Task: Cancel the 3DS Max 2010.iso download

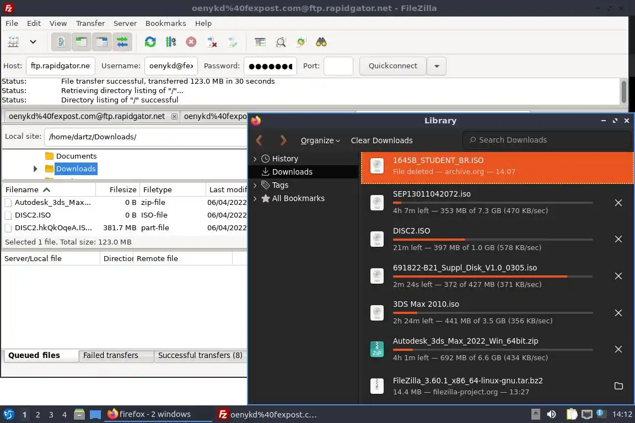Action: (x=618, y=313)
